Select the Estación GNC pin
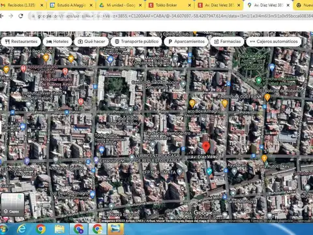This screenshot has height=235, width=313. point(96,160)
